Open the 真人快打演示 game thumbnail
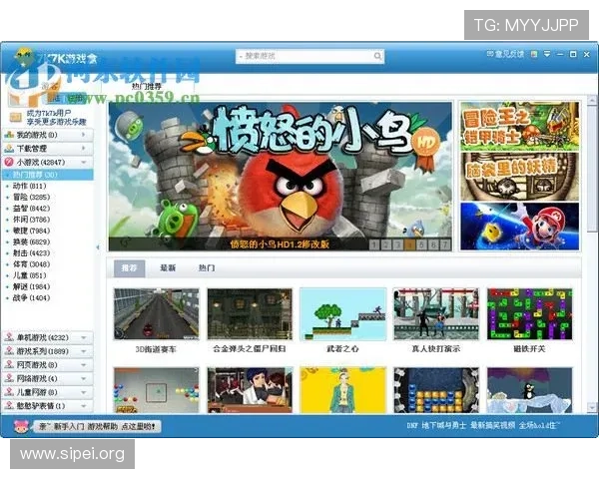The image size is (599, 479). point(436,314)
